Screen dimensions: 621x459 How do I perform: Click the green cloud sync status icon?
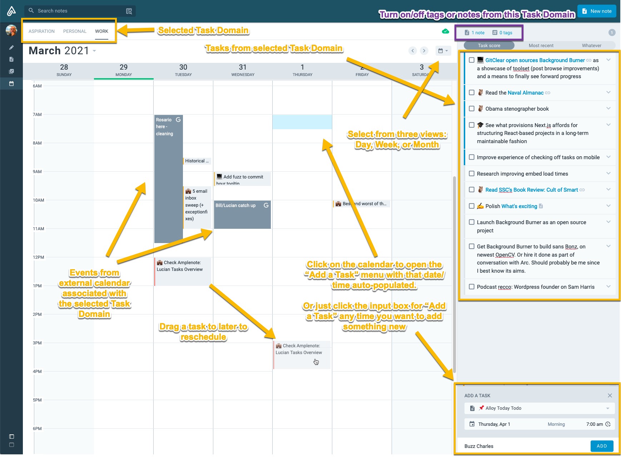click(x=445, y=31)
